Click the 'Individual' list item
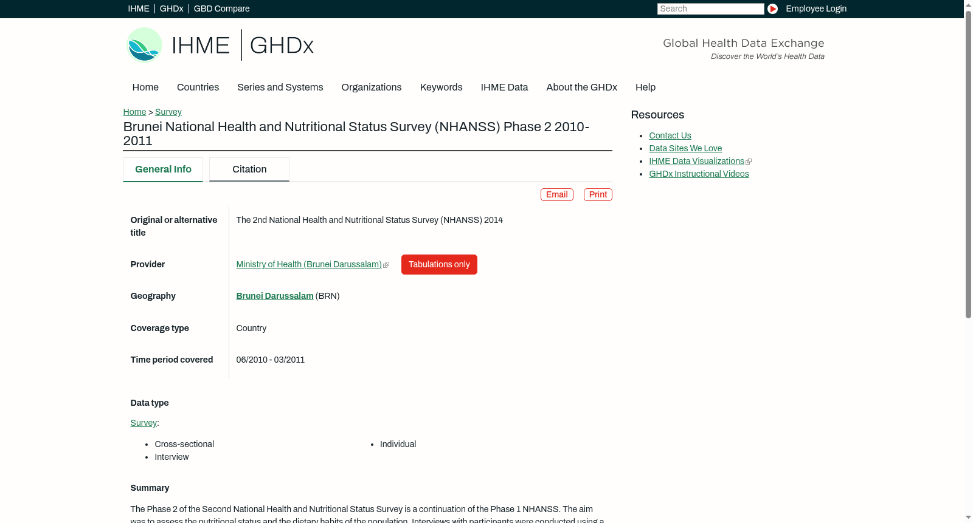This screenshot has height=523, width=973. [398, 444]
